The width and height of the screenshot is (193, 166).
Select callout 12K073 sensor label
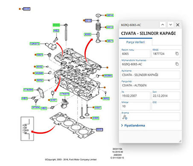tap(35, 43)
